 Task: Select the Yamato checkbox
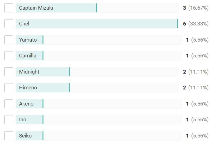tap(9, 40)
